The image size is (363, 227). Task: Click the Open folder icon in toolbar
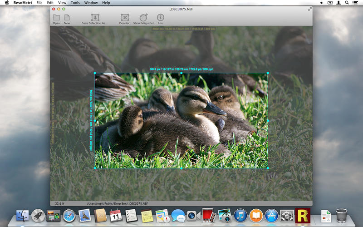tap(56, 17)
